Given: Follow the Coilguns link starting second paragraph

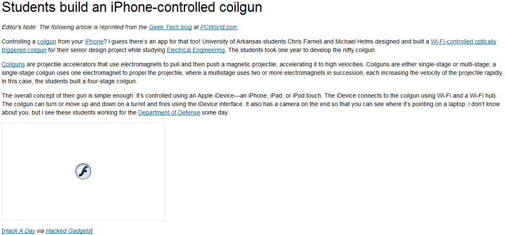Looking at the screenshot, I should pyautogui.click(x=13, y=64).
